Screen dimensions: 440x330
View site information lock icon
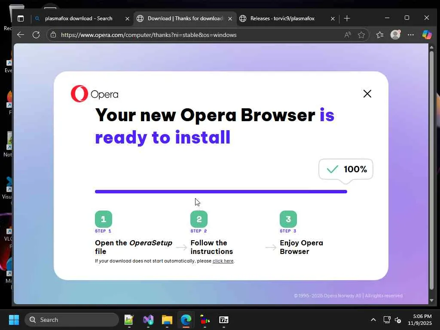pyautogui.click(x=53, y=35)
